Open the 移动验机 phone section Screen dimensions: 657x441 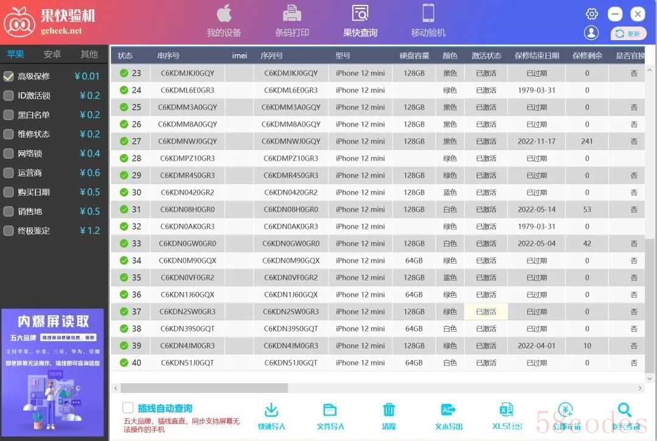point(428,21)
